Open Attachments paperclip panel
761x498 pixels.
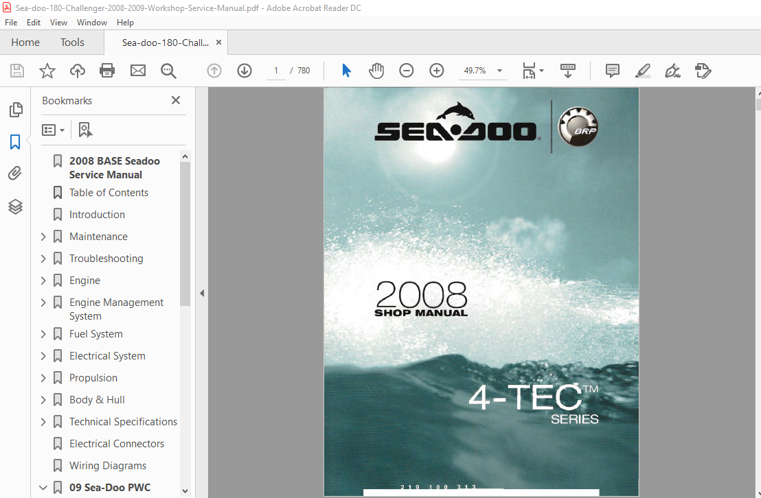click(x=15, y=173)
